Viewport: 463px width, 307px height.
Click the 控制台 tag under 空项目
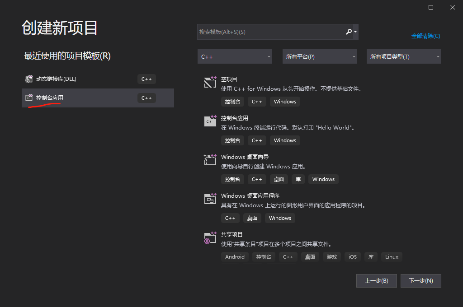coord(232,102)
